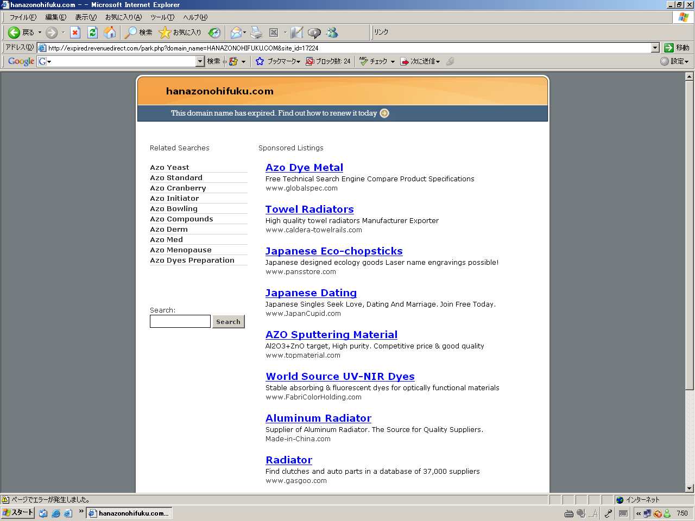
Task: Click the Google toolbar news/tools icon
Action: click(233, 61)
